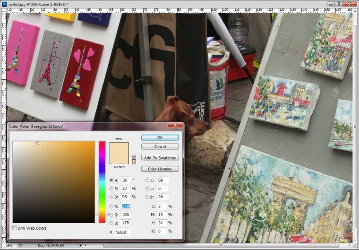Click the Doc: 43.1M/43.1M status text
The height and width of the screenshot is (250, 359).
coord(51,245)
